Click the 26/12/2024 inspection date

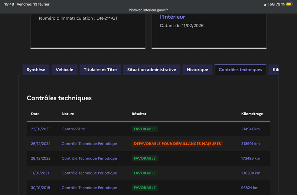click(40, 144)
